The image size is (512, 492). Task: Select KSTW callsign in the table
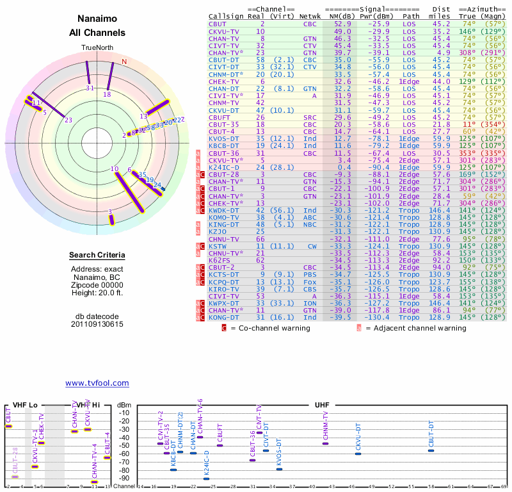point(218,246)
